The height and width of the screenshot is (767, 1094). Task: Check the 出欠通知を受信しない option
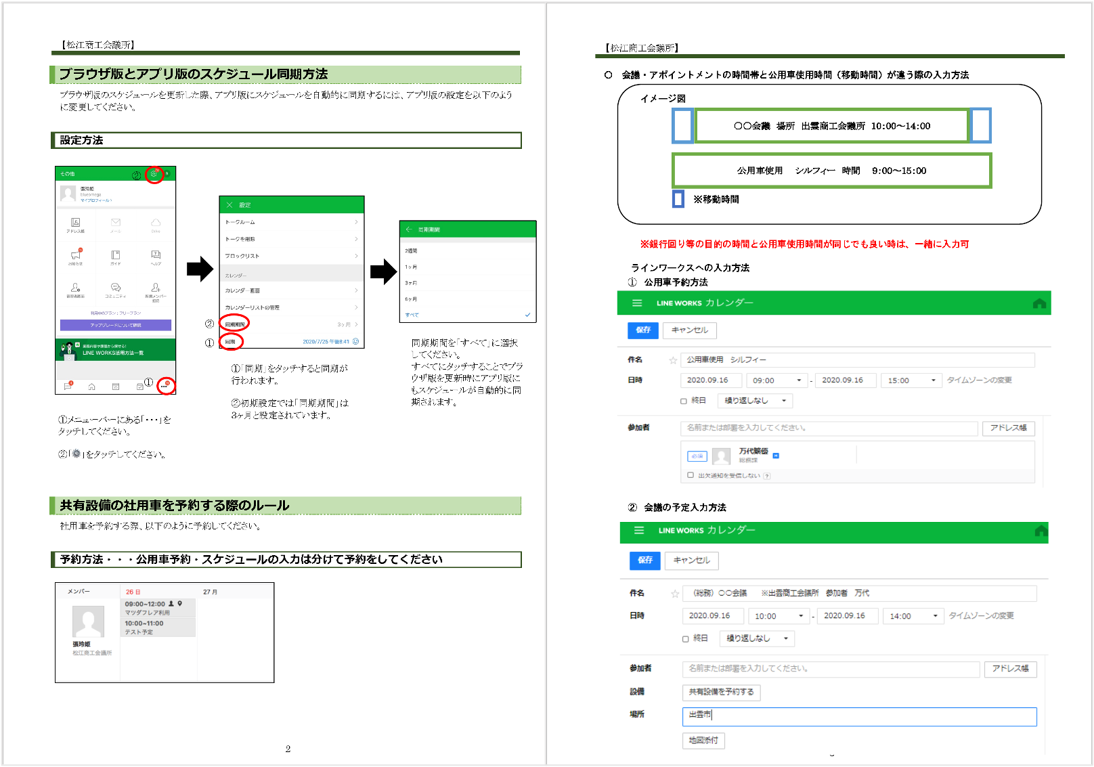691,475
